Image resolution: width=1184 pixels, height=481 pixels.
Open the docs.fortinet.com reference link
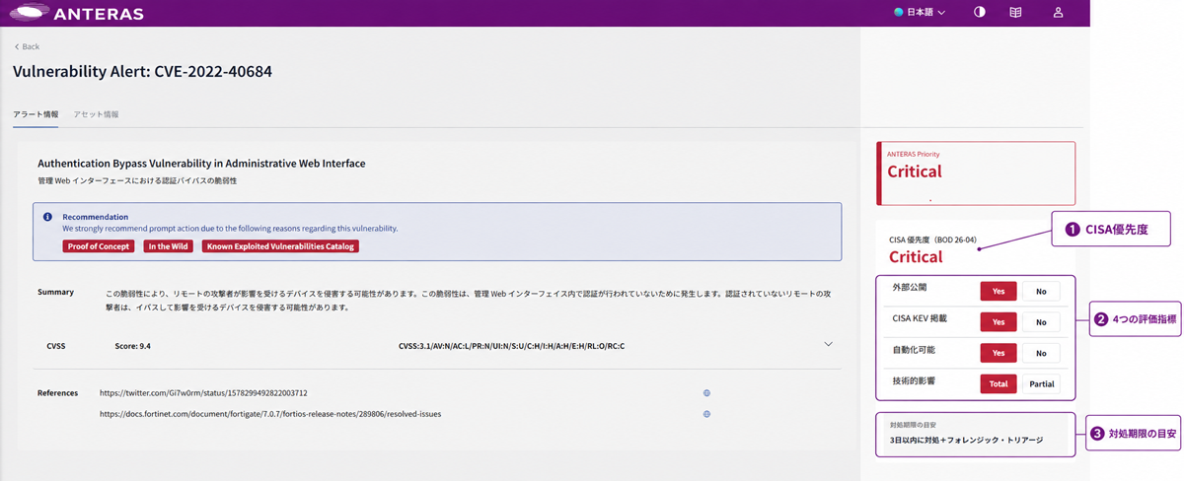[x=270, y=414]
